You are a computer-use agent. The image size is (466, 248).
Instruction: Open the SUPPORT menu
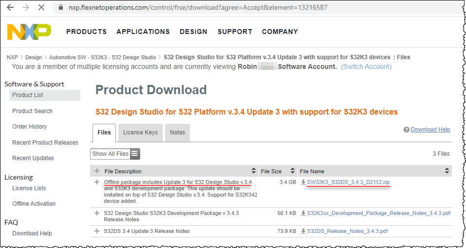tap(235, 32)
